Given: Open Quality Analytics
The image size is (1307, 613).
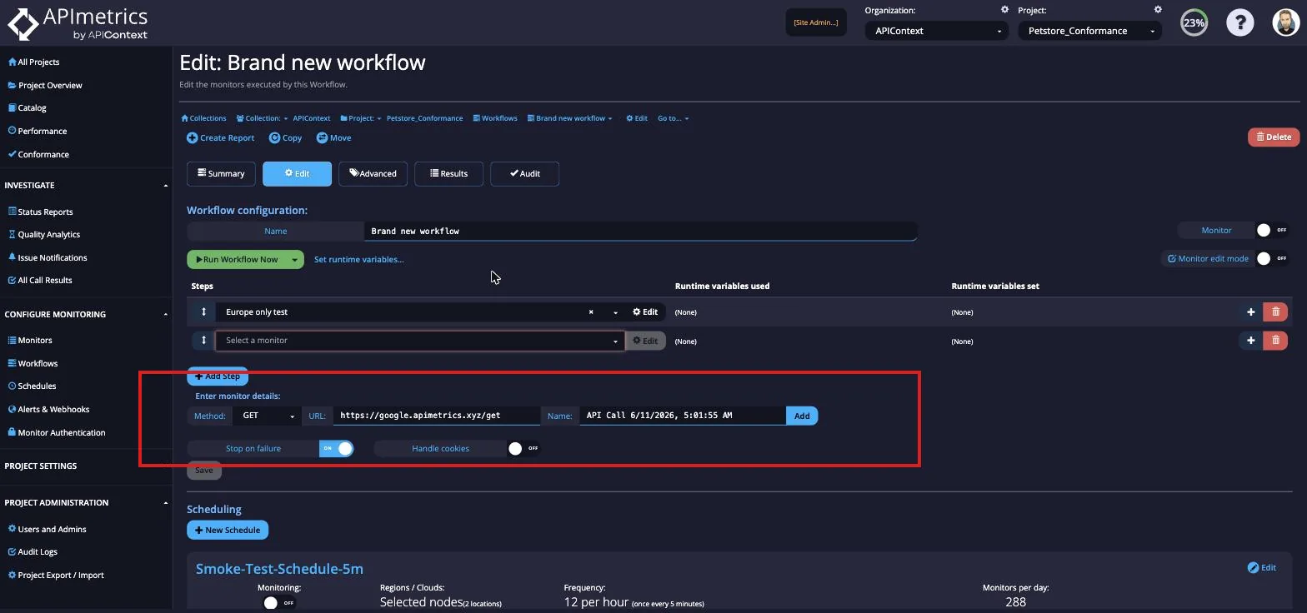Looking at the screenshot, I should pyautogui.click(x=43, y=234).
